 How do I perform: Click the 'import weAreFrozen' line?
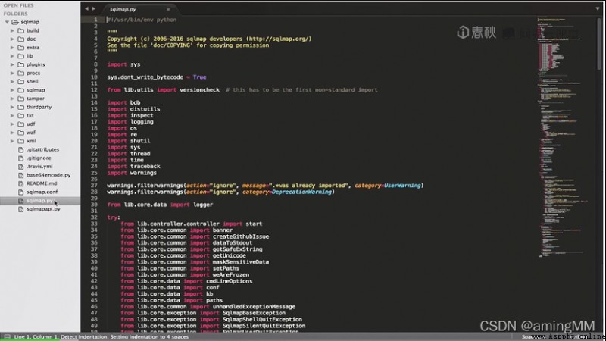click(185, 275)
